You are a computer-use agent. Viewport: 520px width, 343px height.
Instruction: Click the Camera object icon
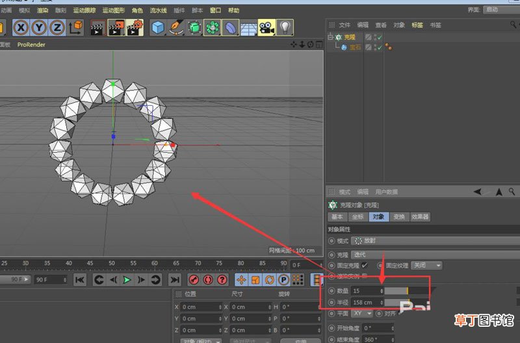pyautogui.click(x=266, y=28)
